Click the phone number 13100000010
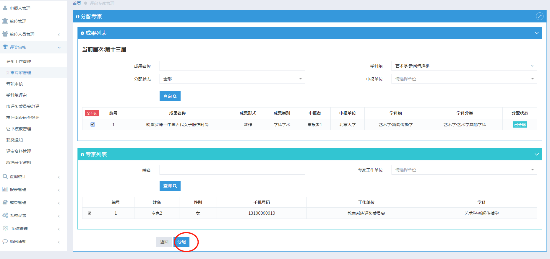This screenshot has width=550, height=259. [262, 213]
